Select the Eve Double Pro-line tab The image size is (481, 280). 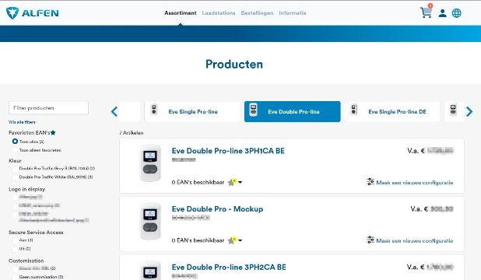[x=293, y=112]
